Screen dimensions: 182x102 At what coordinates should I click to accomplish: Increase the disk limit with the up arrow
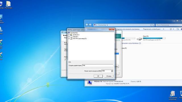(112, 70)
